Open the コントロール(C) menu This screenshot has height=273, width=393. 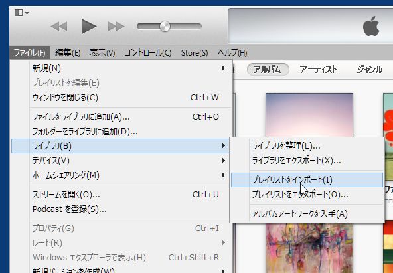148,53
